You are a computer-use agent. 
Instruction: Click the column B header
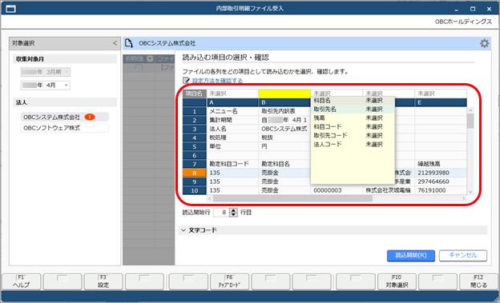tap(284, 102)
